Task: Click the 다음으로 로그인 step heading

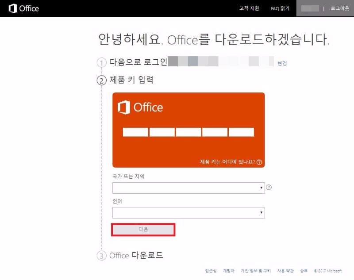Action: point(138,62)
